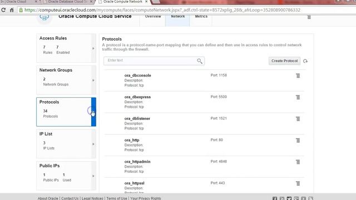The image size is (356, 200).
Task: Click the refresh icon beside Create Protocol
Action: 305,61
